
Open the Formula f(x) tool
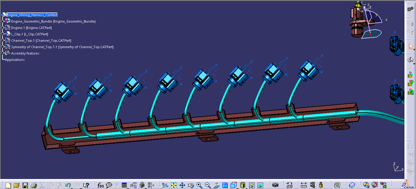pyautogui.click(x=100, y=185)
